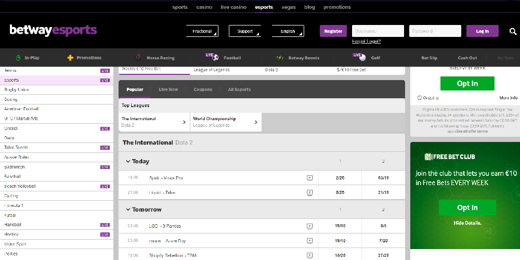The image size is (520, 260).
Task: Open the All Esports tab
Action: (239, 89)
